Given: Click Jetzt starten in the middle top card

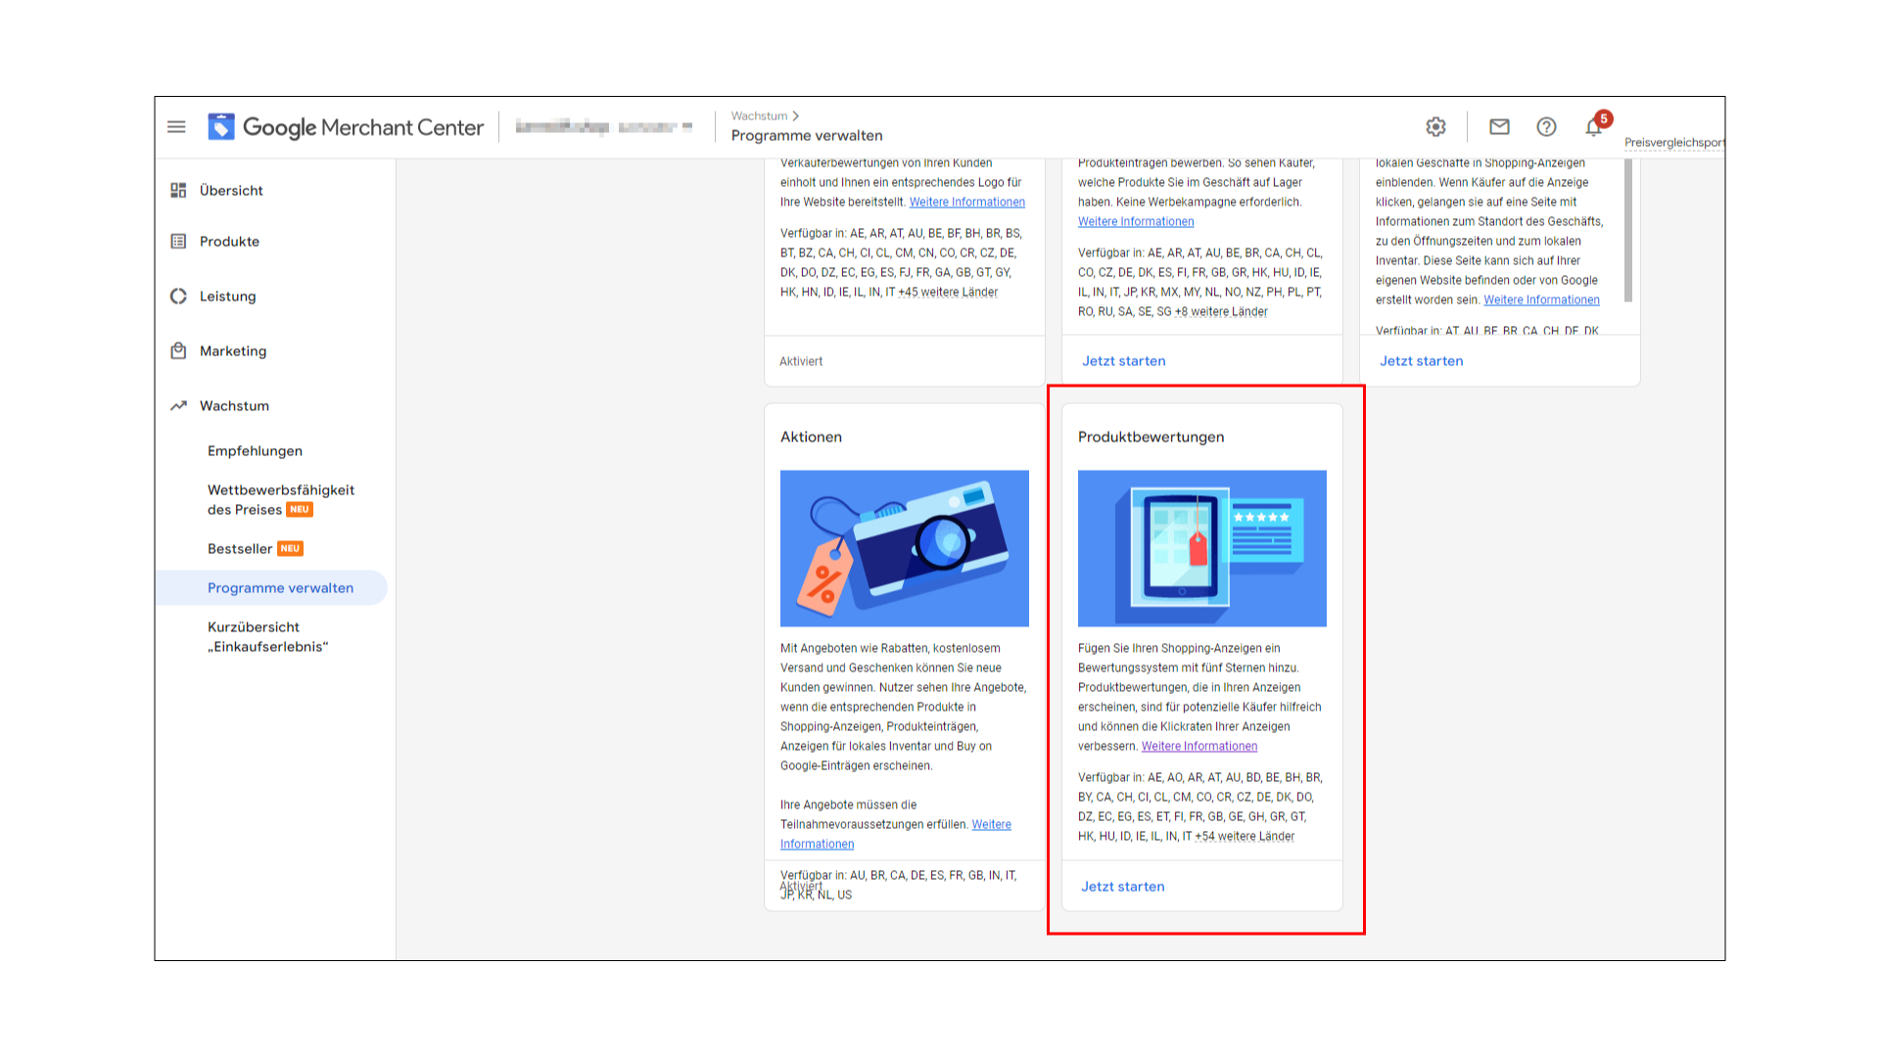Looking at the screenshot, I should 1123,361.
